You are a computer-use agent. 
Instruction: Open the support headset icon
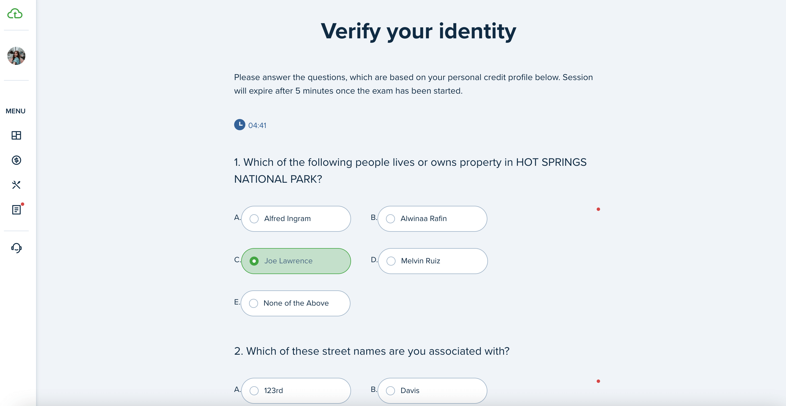pos(16,248)
